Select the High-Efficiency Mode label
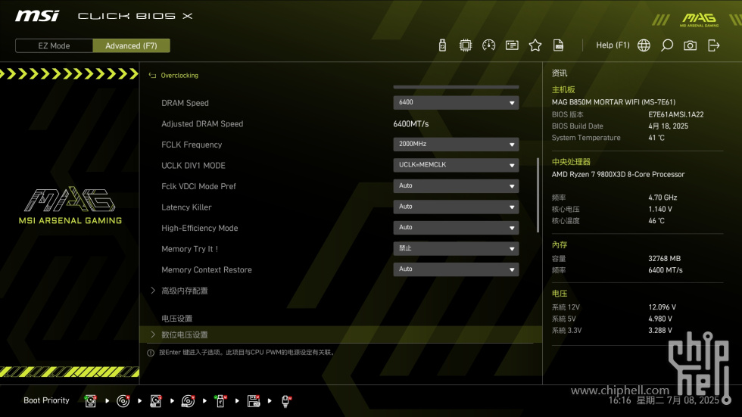This screenshot has width=742, height=417. [x=200, y=228]
